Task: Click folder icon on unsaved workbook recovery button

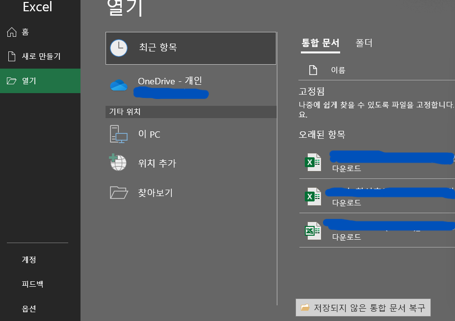Action: pos(305,307)
